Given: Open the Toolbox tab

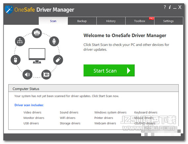Looking at the screenshot, I should 140,21.
